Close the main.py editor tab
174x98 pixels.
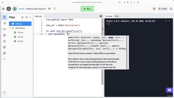pyautogui.click(x=43, y=16)
